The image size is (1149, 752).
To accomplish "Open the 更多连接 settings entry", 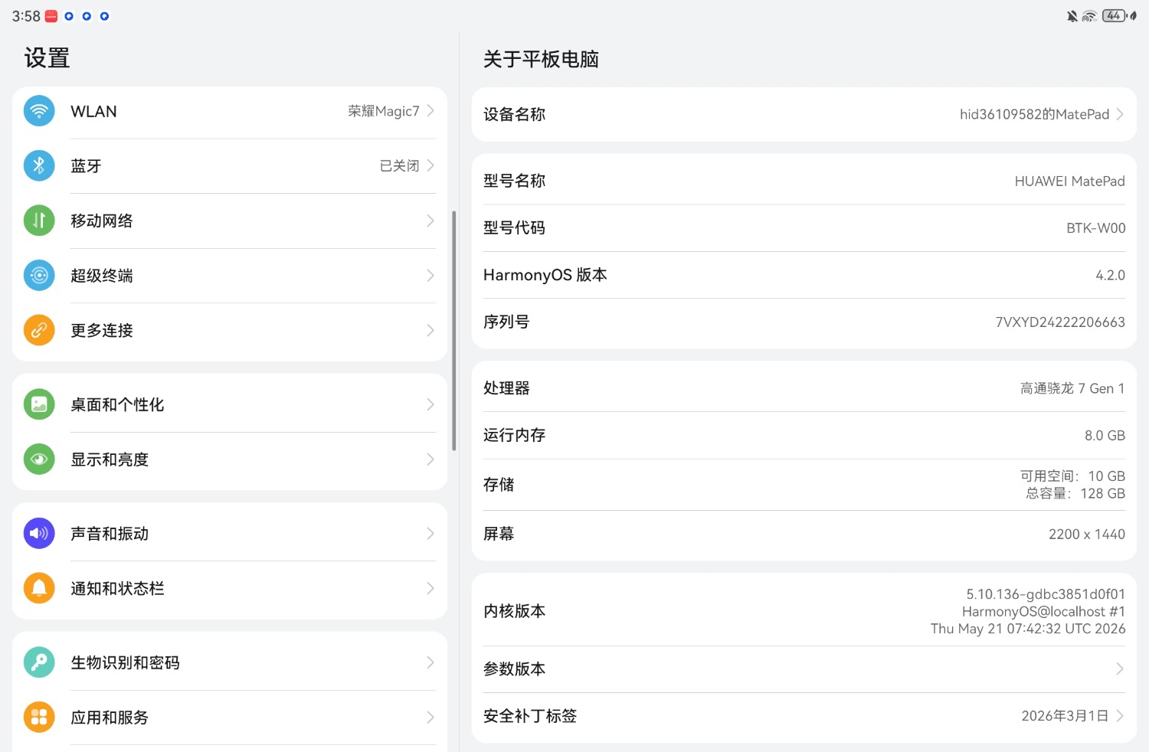I will pos(230,330).
